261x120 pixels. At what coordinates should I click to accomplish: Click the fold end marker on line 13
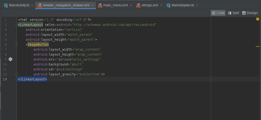click(x=17, y=79)
